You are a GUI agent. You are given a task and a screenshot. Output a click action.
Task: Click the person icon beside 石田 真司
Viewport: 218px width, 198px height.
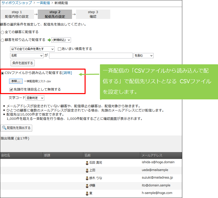(87, 163)
